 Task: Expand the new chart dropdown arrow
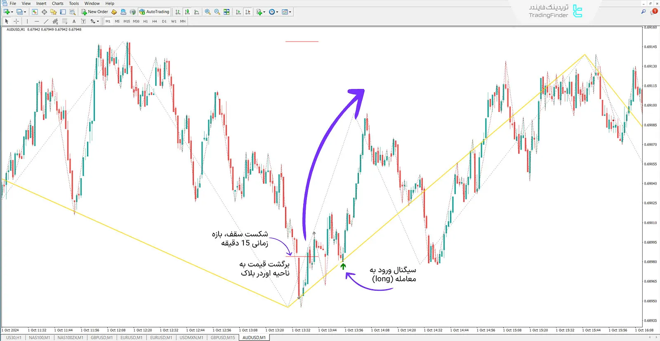12,12
